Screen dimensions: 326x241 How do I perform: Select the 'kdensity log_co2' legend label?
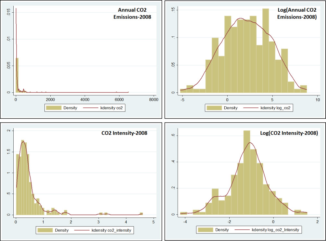(x=275, y=108)
